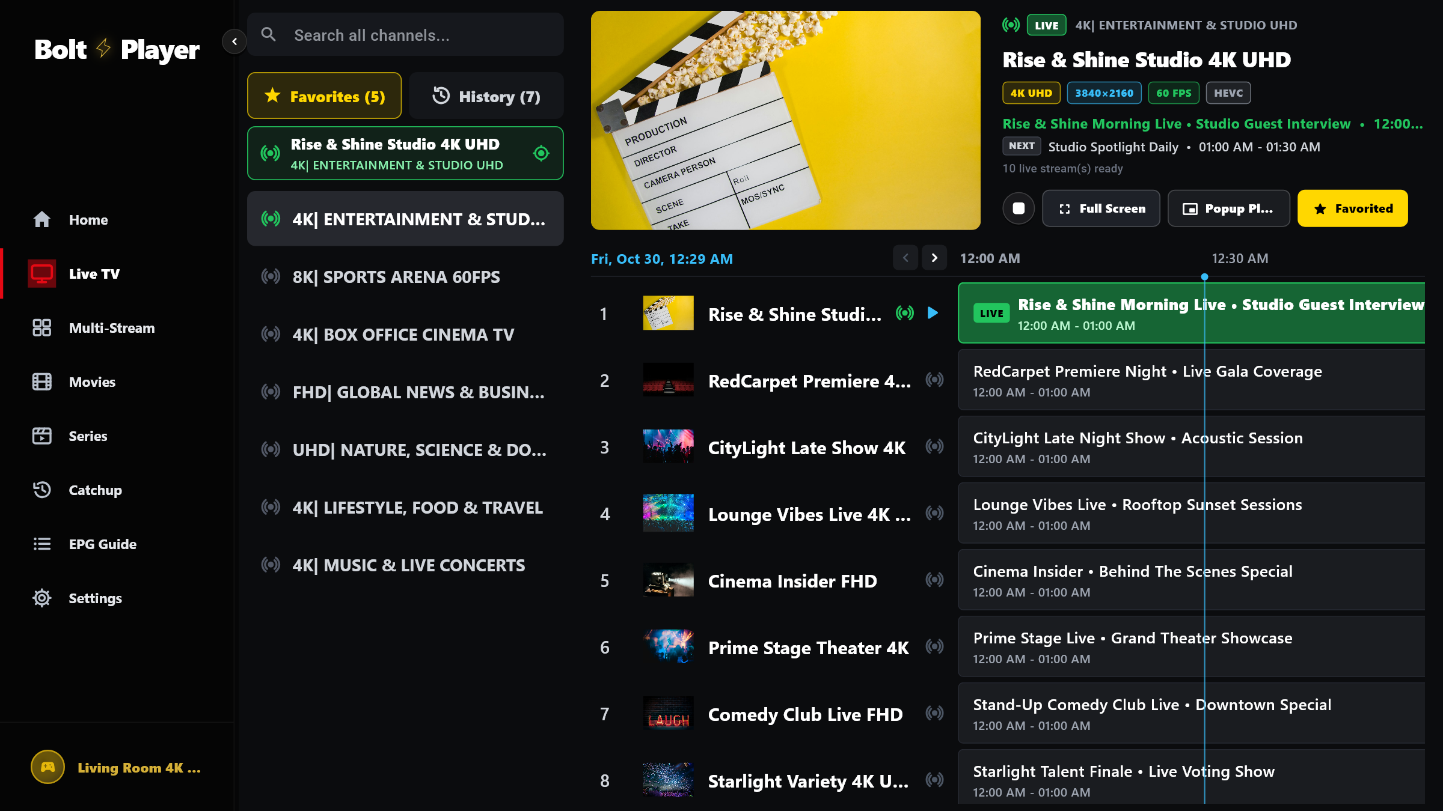Open Cinema Insider Behind The Scenes program
The height and width of the screenshot is (811, 1443).
tap(1192, 580)
